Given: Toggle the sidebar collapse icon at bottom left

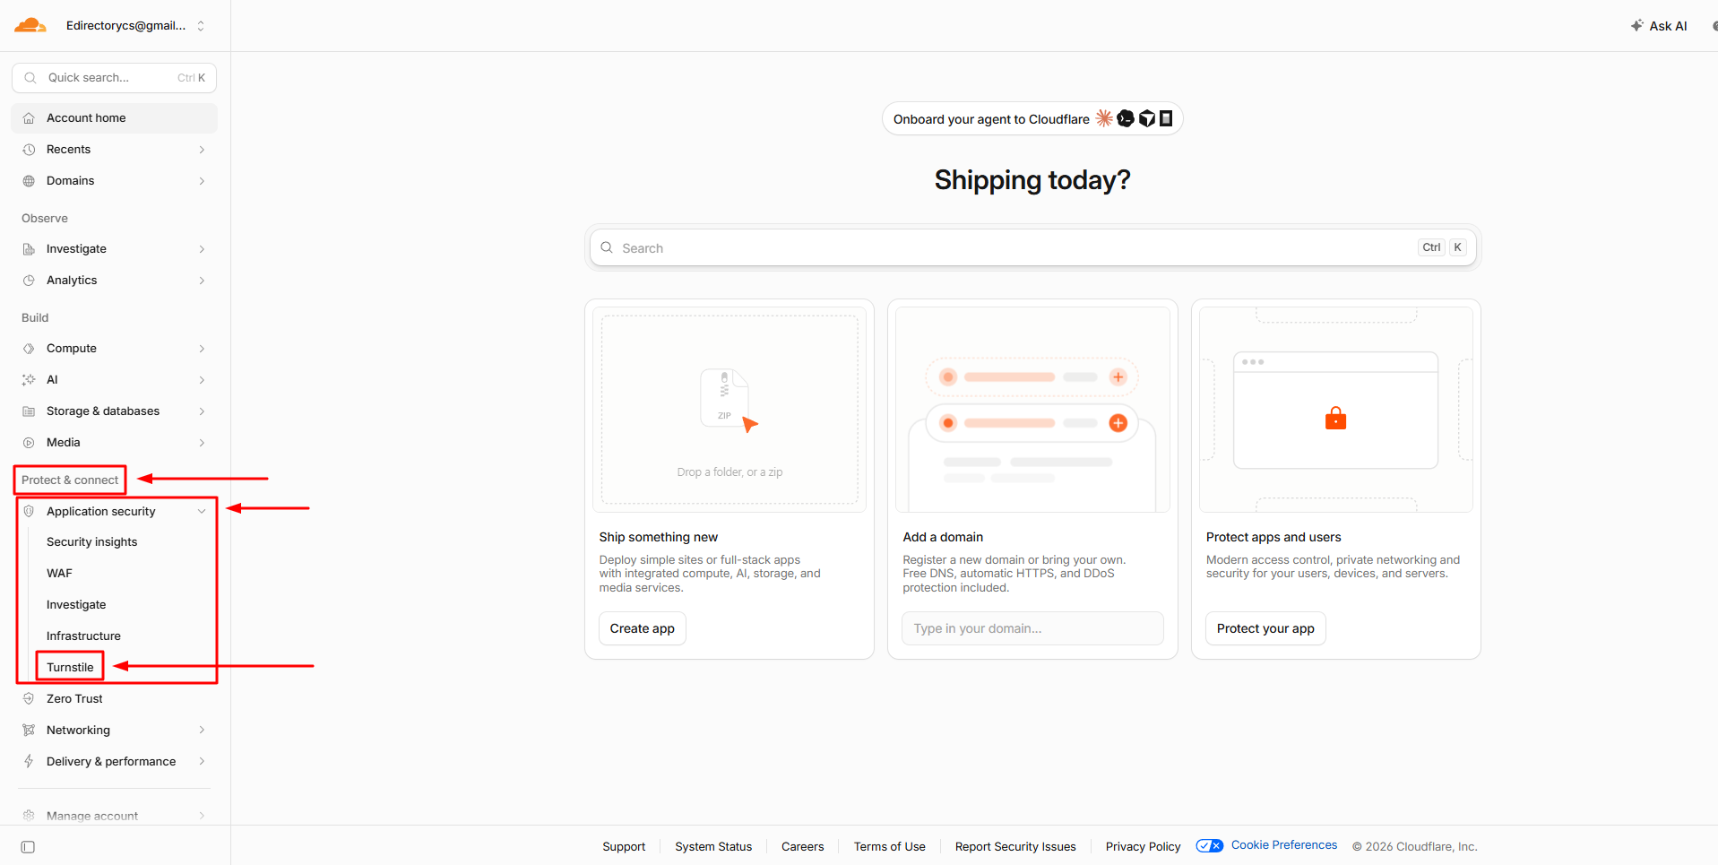Looking at the screenshot, I should pyautogui.click(x=28, y=847).
